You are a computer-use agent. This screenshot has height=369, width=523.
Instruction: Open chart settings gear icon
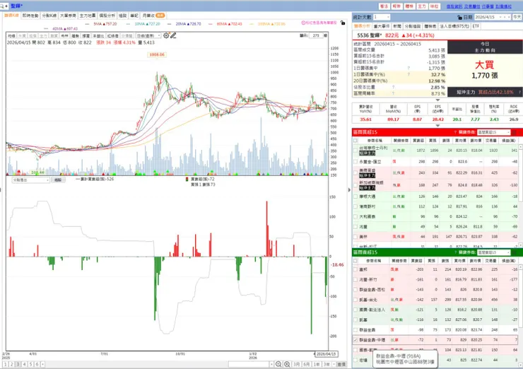pos(166,35)
